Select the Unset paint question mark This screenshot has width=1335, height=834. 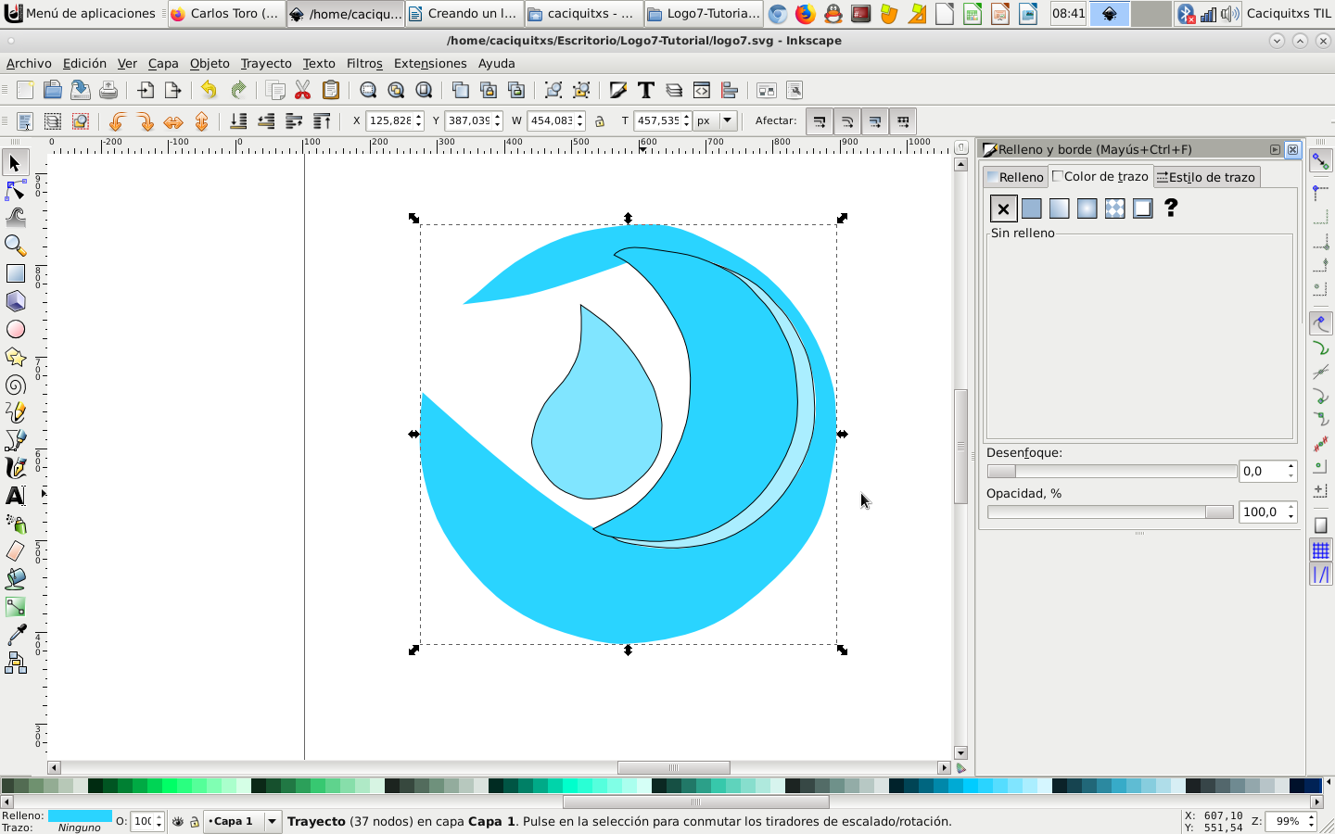click(x=1170, y=208)
